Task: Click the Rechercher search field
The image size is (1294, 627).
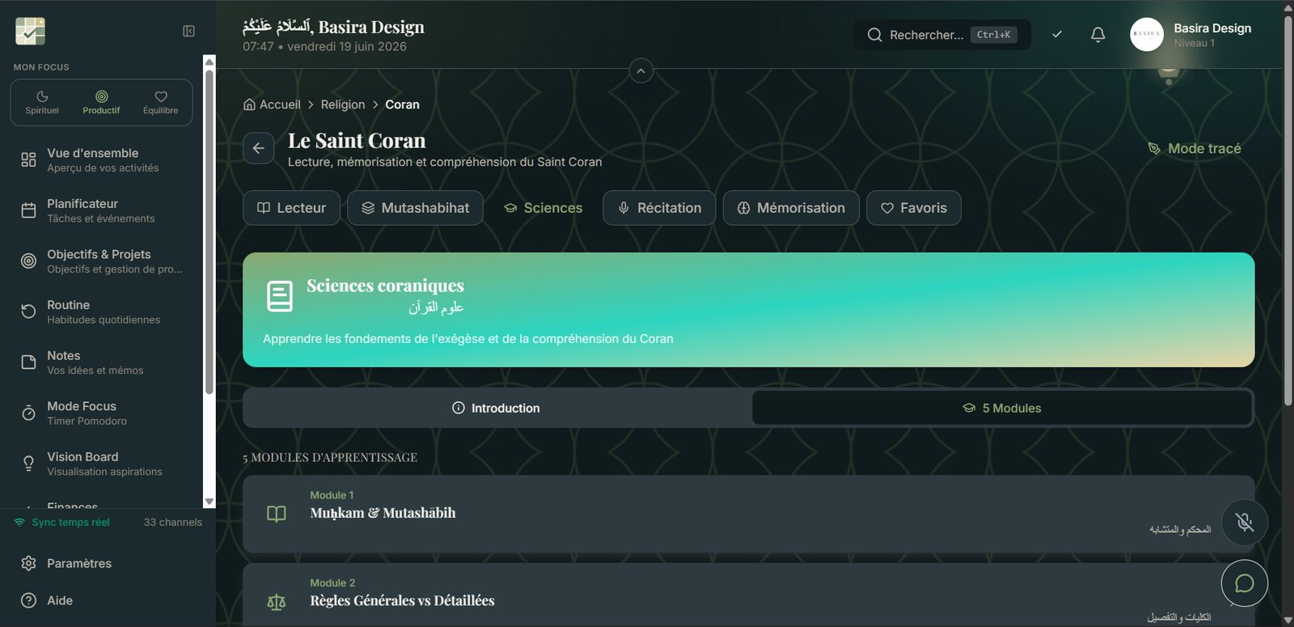Action: (x=941, y=35)
